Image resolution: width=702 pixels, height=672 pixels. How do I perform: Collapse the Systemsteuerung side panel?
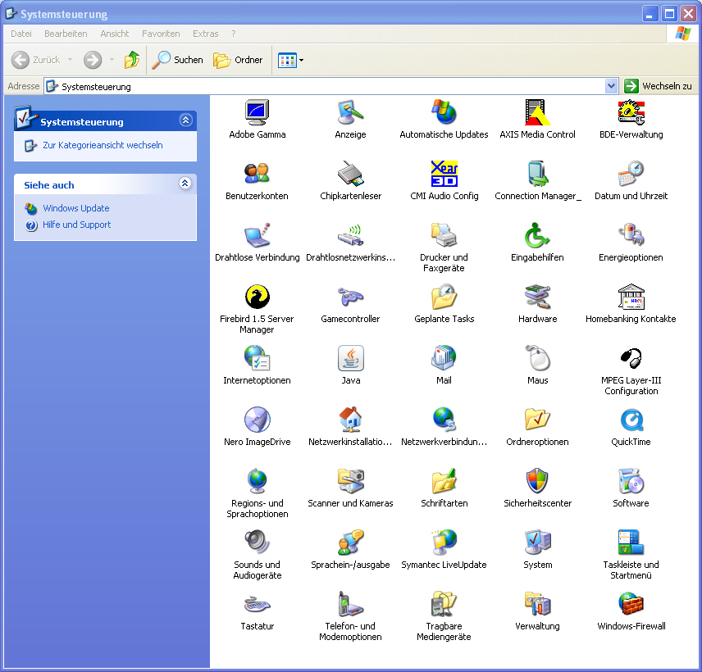tap(185, 120)
